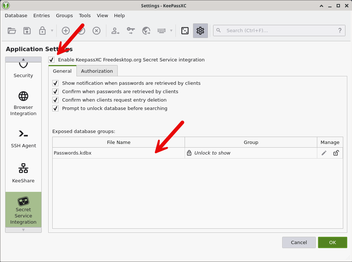Click the Save Database disk icon
The image size is (352, 262).
(x=27, y=31)
